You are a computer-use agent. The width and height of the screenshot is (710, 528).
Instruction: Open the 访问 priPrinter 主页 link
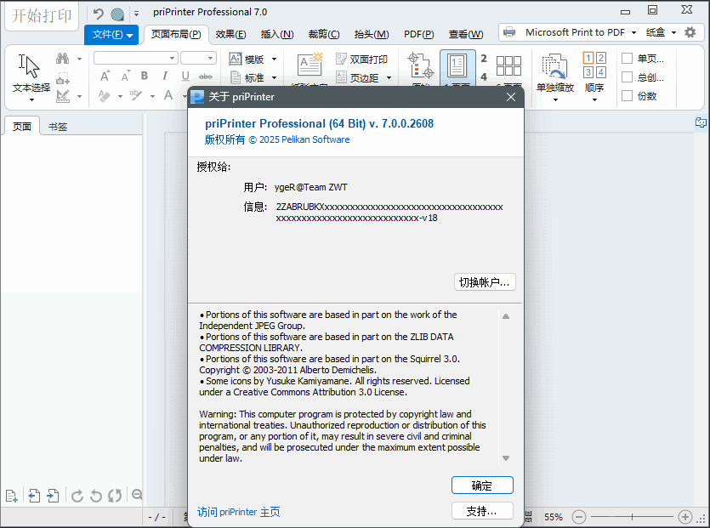pos(238,512)
